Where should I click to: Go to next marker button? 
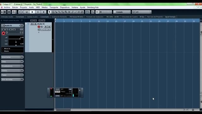22,12
